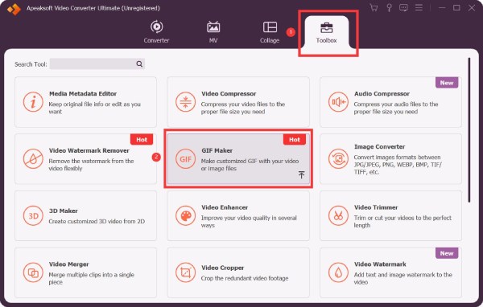Click the feedback message icon

(403, 8)
